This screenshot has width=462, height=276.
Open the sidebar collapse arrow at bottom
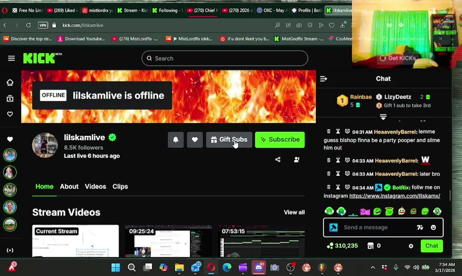point(10,250)
